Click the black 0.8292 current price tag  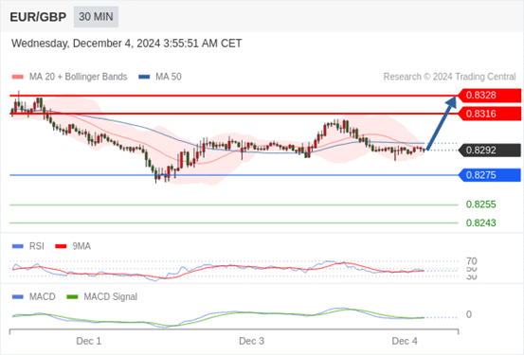click(489, 151)
